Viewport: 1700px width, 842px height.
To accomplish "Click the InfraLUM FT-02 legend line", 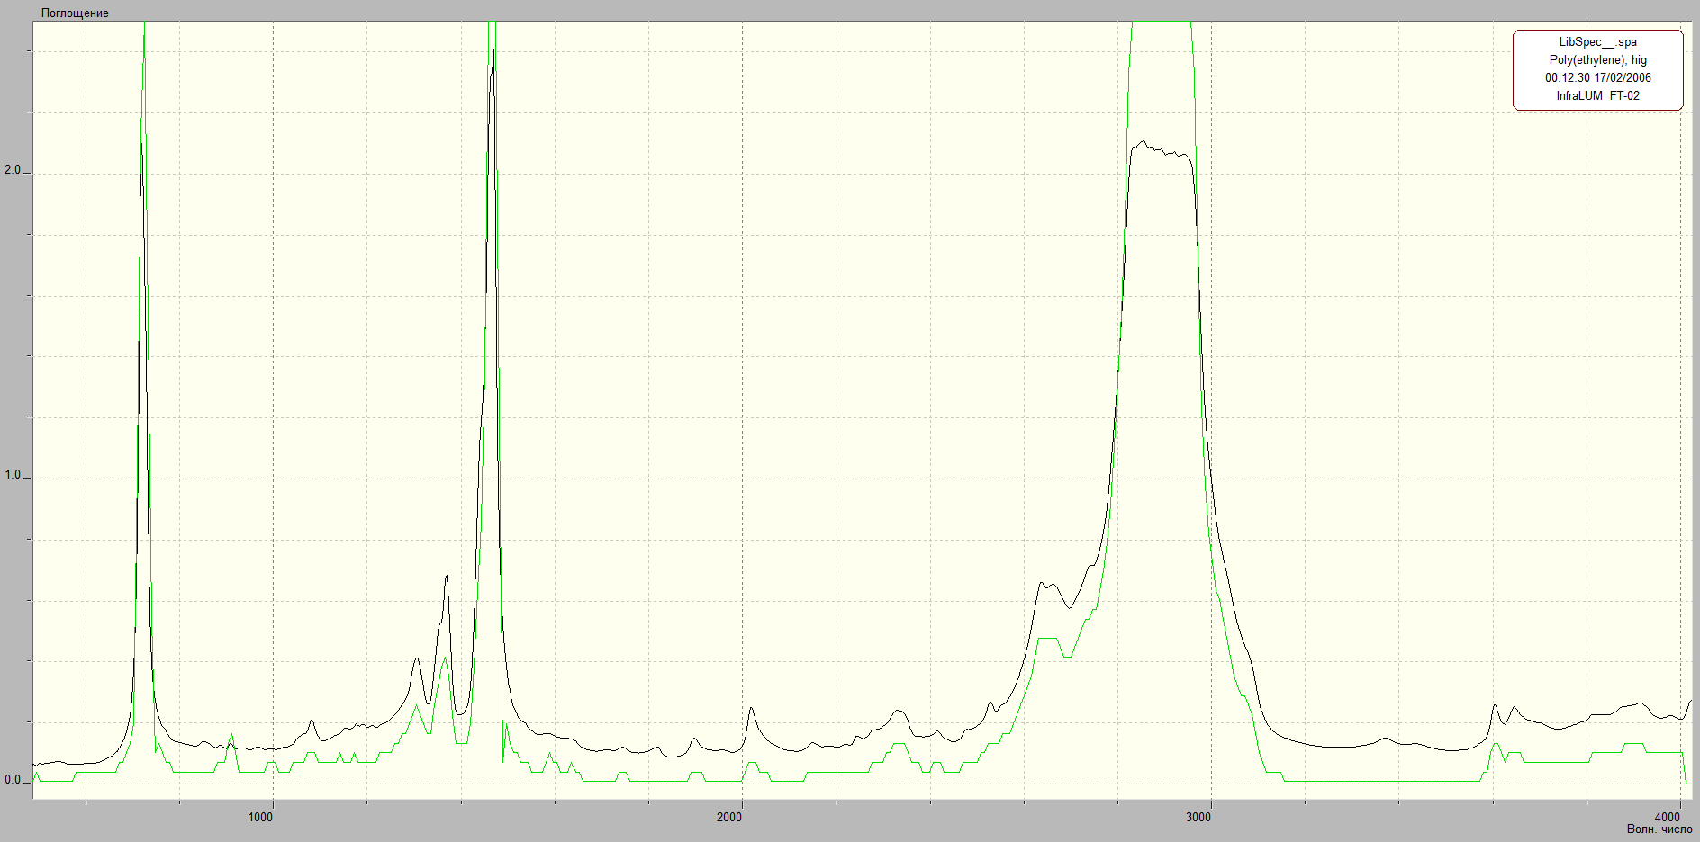I will pyautogui.click(x=1597, y=96).
